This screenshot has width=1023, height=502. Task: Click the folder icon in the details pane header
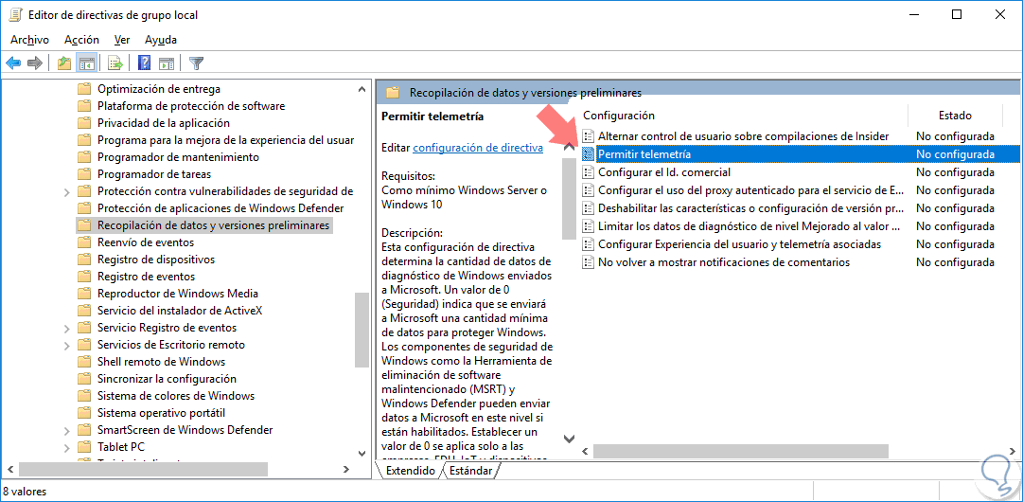coord(393,93)
